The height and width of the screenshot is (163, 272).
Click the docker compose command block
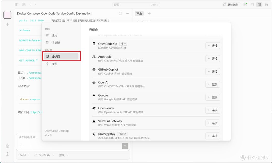click(x=30, y=99)
